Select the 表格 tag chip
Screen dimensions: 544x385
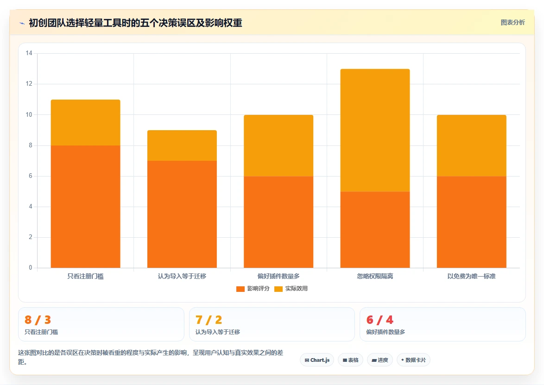[350, 360]
